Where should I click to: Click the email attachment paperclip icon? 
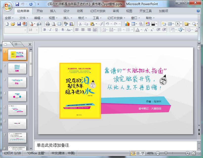point(39,24)
